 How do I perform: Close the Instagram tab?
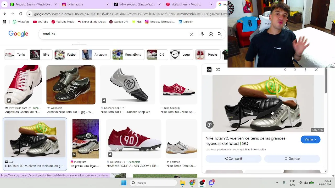(x=108, y=4)
